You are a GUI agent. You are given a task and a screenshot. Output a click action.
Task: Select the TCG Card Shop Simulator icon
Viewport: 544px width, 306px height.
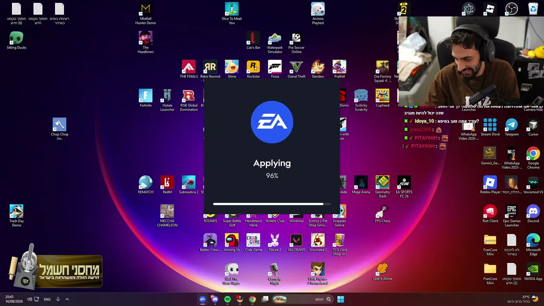point(340,245)
